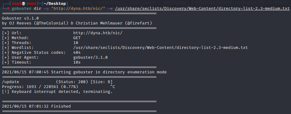This screenshot has width=291, height=114.
Task: Click the Wordlist path in settings block
Action: click(x=161, y=48)
